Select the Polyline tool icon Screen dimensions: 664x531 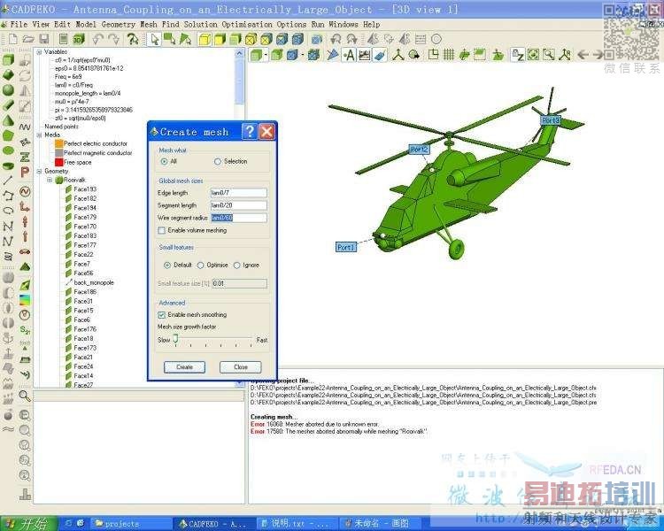8,196
